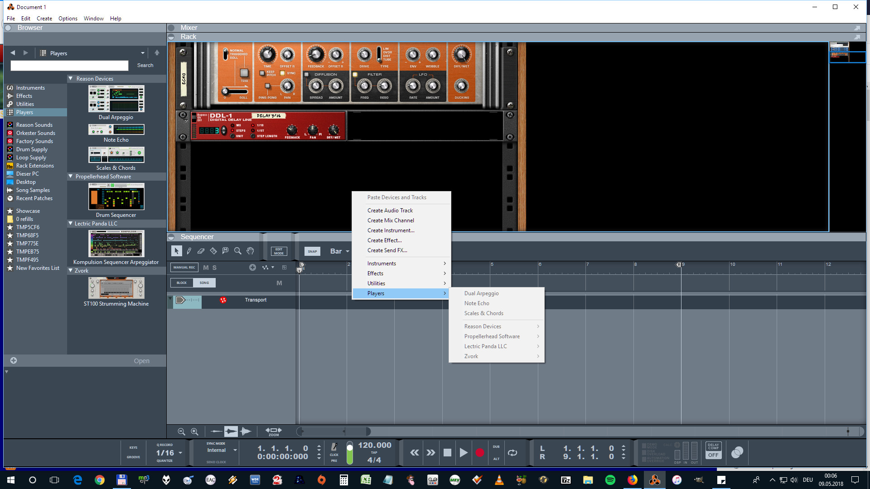Open Sync Mode Internal dropdown
Image resolution: width=870 pixels, height=489 pixels.
(222, 450)
